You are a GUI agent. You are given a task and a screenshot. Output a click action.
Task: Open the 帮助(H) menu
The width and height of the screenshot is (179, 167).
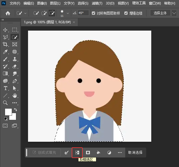pos(170,3)
